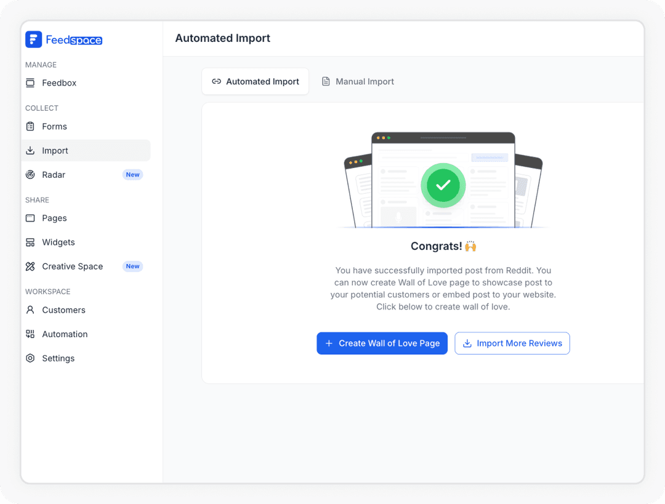Image resolution: width=665 pixels, height=504 pixels.
Task: Click the SHARE section label
Action: (38, 200)
